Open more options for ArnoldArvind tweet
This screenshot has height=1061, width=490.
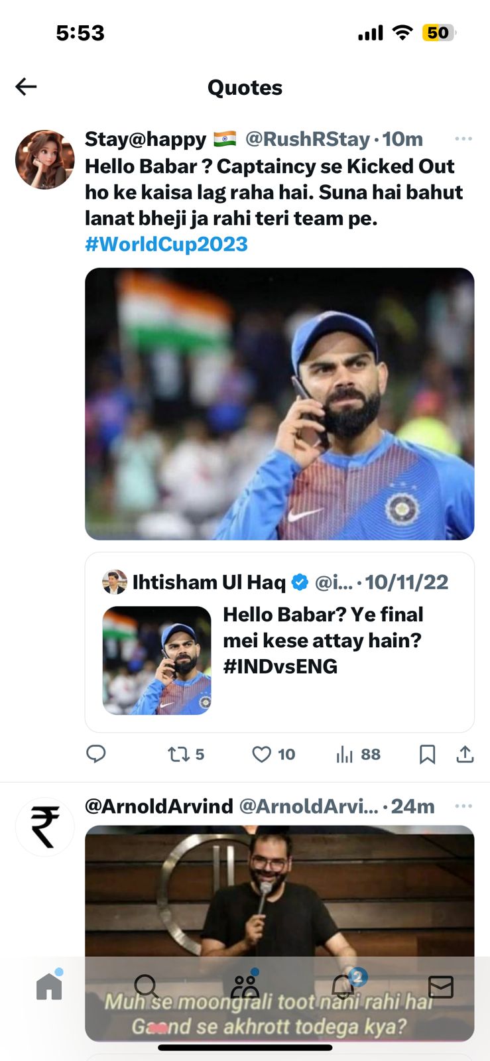463,806
